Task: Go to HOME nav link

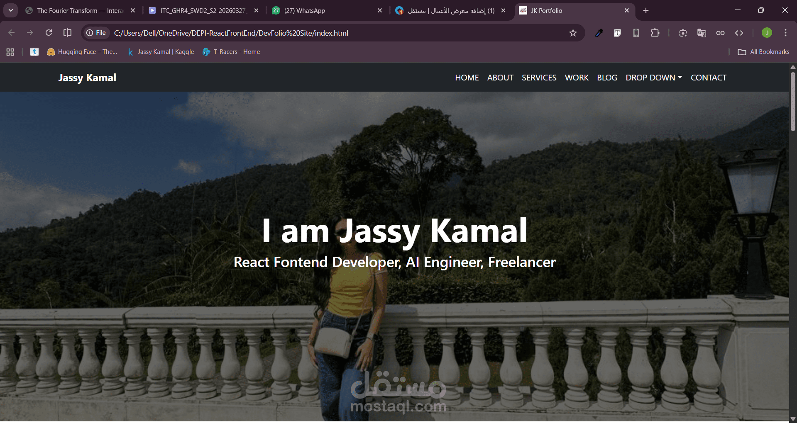Action: tap(467, 78)
